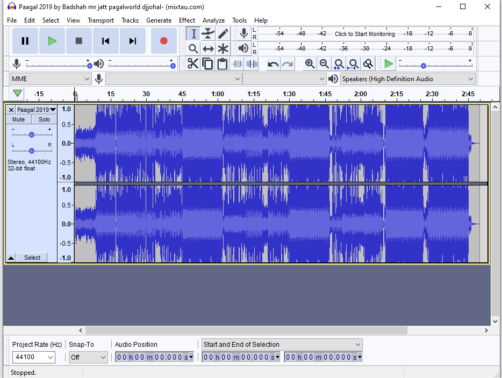Image resolution: width=502 pixels, height=378 pixels.
Task: Start recording with the red Record button
Action: point(163,41)
